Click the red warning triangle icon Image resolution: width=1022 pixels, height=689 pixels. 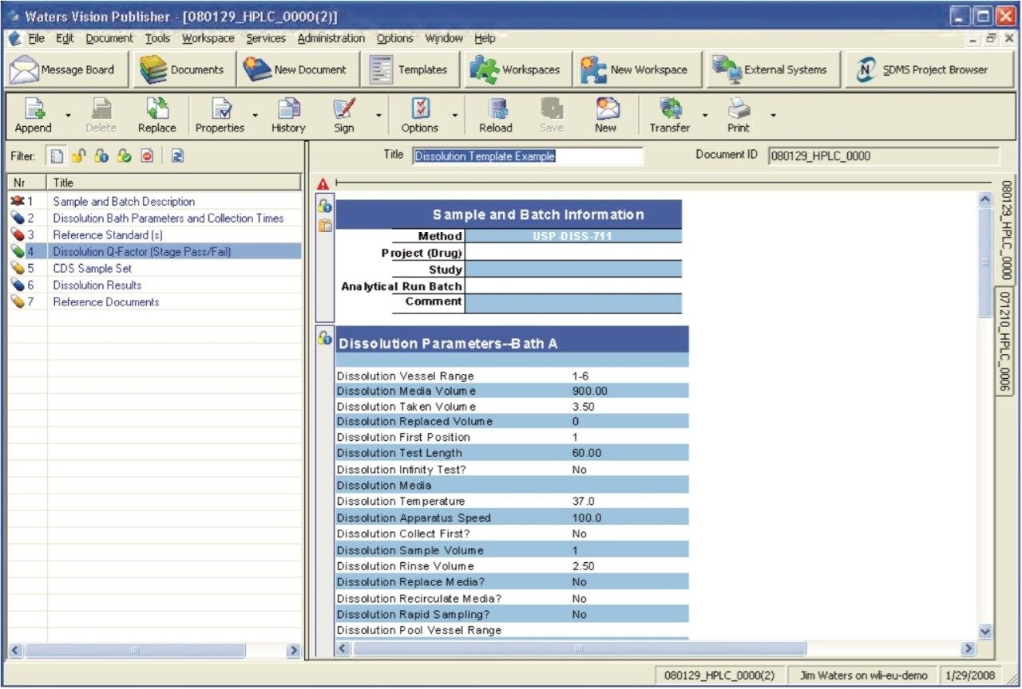(323, 184)
